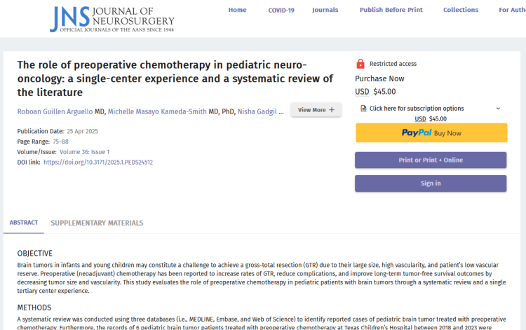The image size is (526, 330).
Task: Click the Print or Print + Online button
Action: [431, 160]
